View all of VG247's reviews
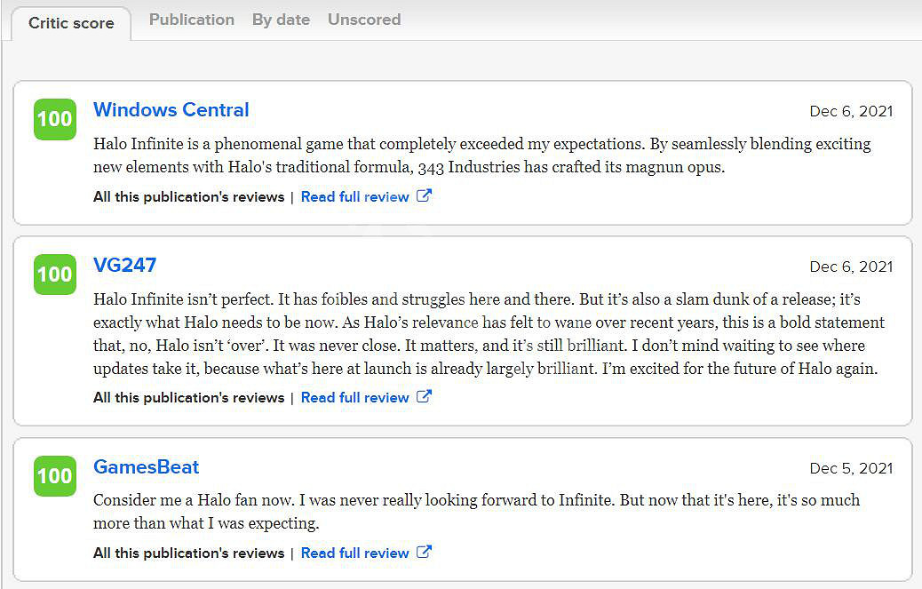922x589 pixels. [188, 398]
